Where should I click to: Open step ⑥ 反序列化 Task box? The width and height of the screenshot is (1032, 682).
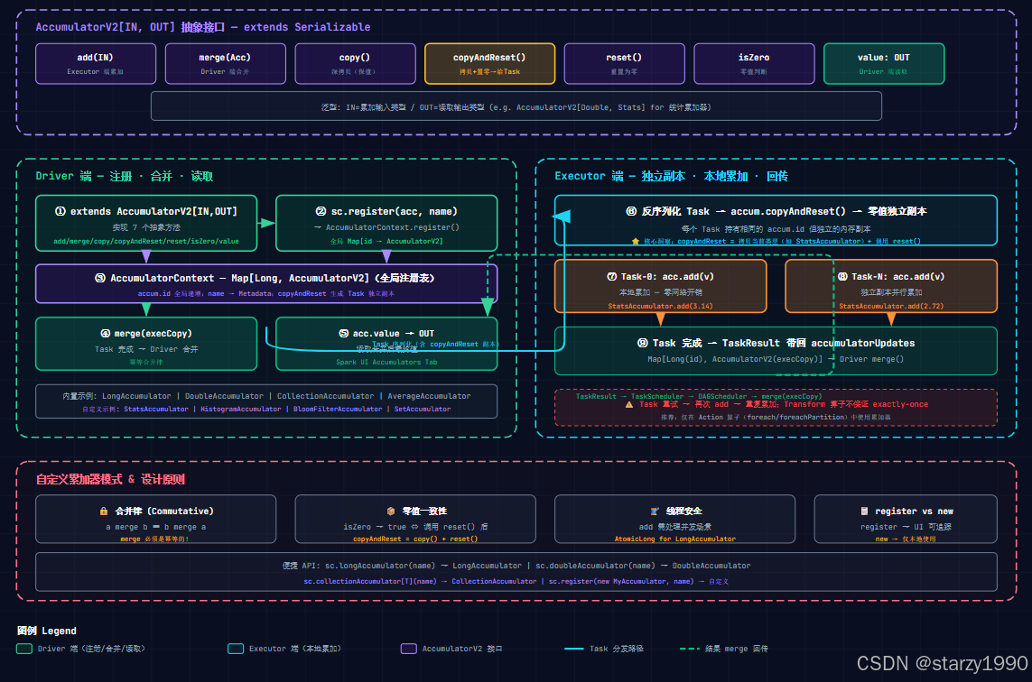(776, 220)
